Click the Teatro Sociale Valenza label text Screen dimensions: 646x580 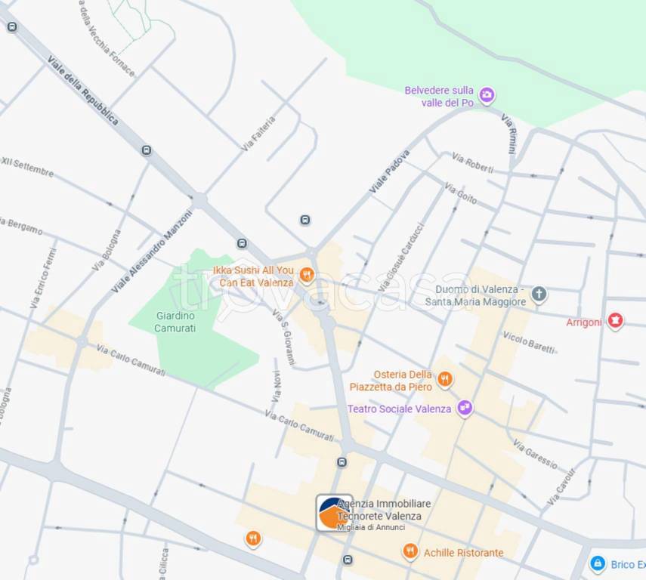pyautogui.click(x=399, y=409)
